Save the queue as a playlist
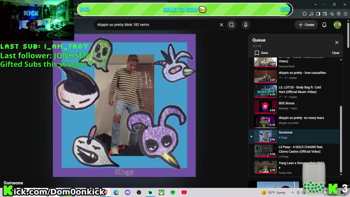 [261, 53]
